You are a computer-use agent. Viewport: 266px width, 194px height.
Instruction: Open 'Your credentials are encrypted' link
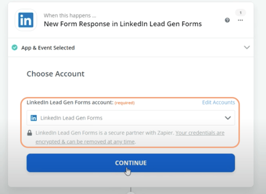(130, 137)
